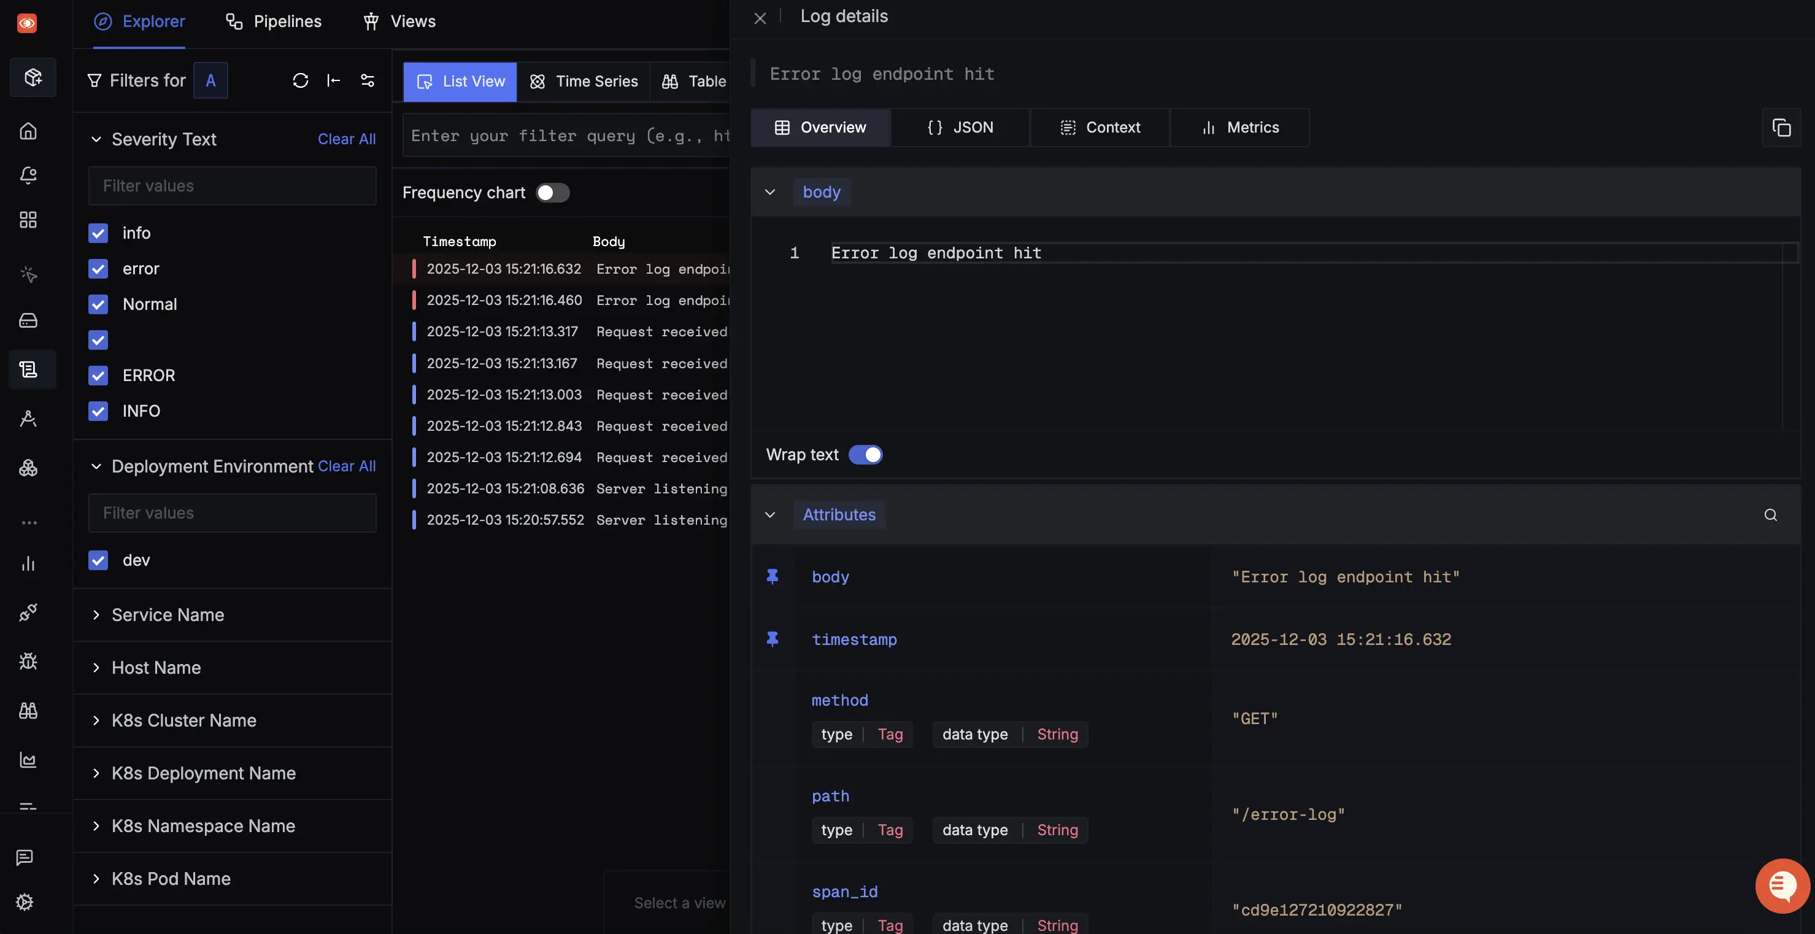Open the Exceptions bug icon in sidebar

[28, 661]
